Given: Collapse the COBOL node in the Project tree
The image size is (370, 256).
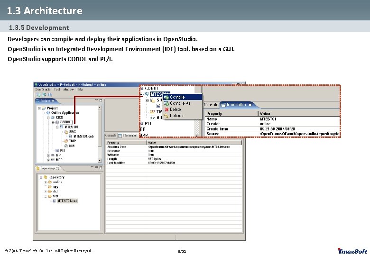Looking at the screenshot, I should (x=53, y=122).
